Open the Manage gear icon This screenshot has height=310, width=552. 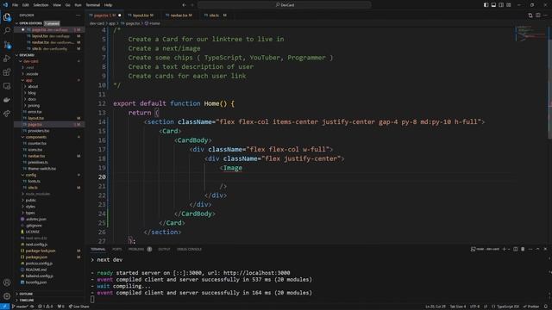pyautogui.click(x=7, y=296)
